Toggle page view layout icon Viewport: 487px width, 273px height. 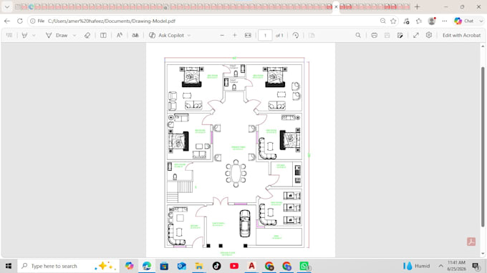tap(103, 35)
